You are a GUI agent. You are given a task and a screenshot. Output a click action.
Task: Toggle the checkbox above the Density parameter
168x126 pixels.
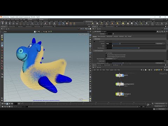pyautogui.click(x=94, y=41)
